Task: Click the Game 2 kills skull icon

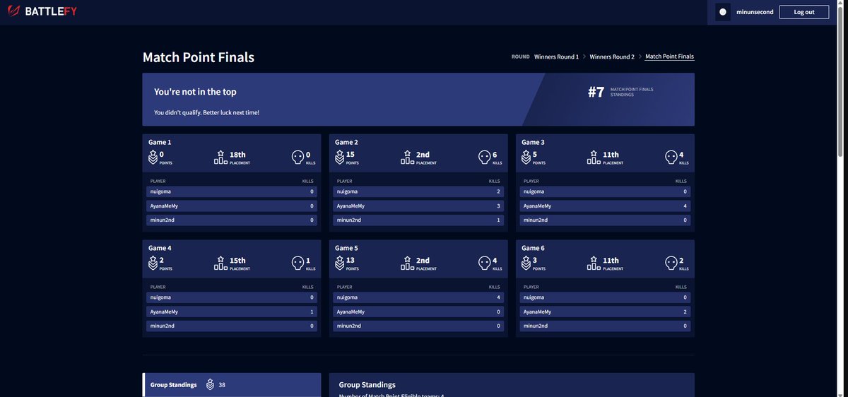Action: click(484, 157)
